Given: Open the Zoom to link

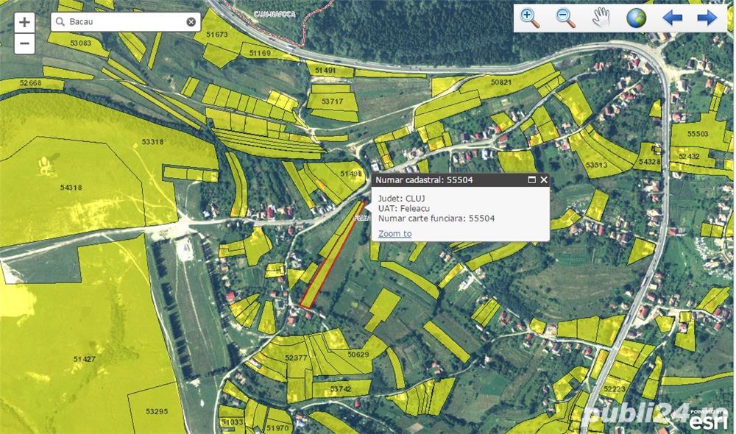Looking at the screenshot, I should click(394, 233).
